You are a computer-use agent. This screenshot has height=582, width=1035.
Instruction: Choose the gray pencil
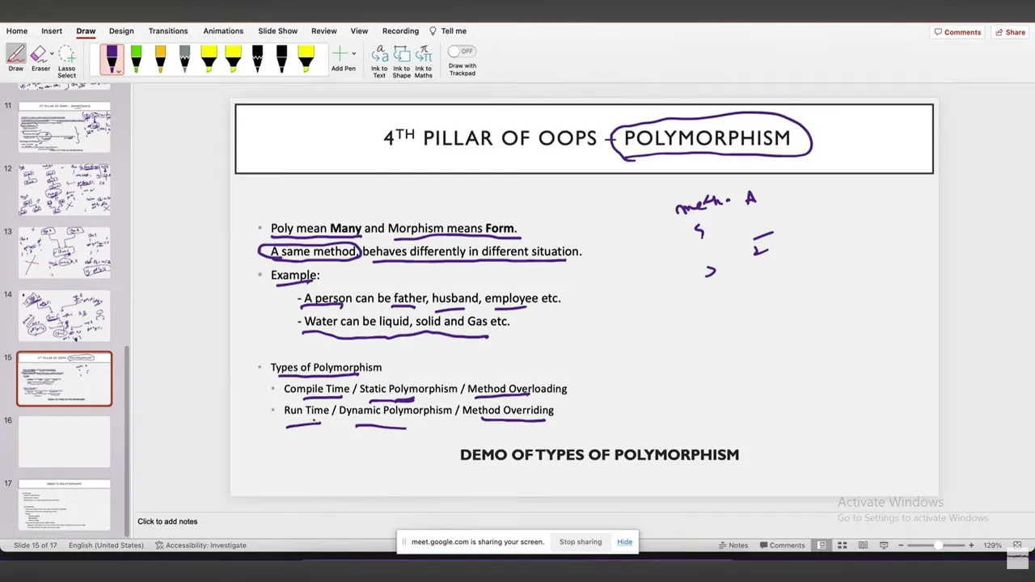184,59
